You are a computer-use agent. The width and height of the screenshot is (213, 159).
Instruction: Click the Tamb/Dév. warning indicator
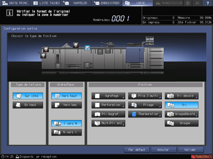click(x=201, y=157)
